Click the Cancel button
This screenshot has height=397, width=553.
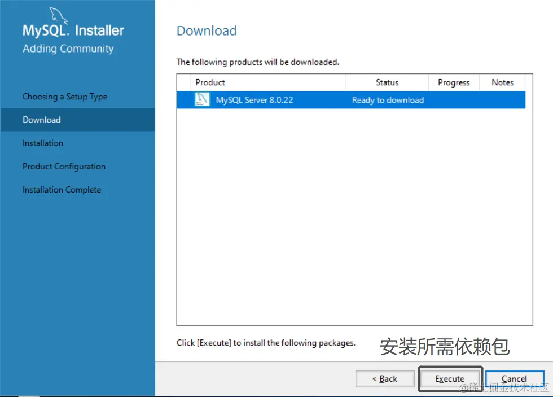[x=515, y=379]
